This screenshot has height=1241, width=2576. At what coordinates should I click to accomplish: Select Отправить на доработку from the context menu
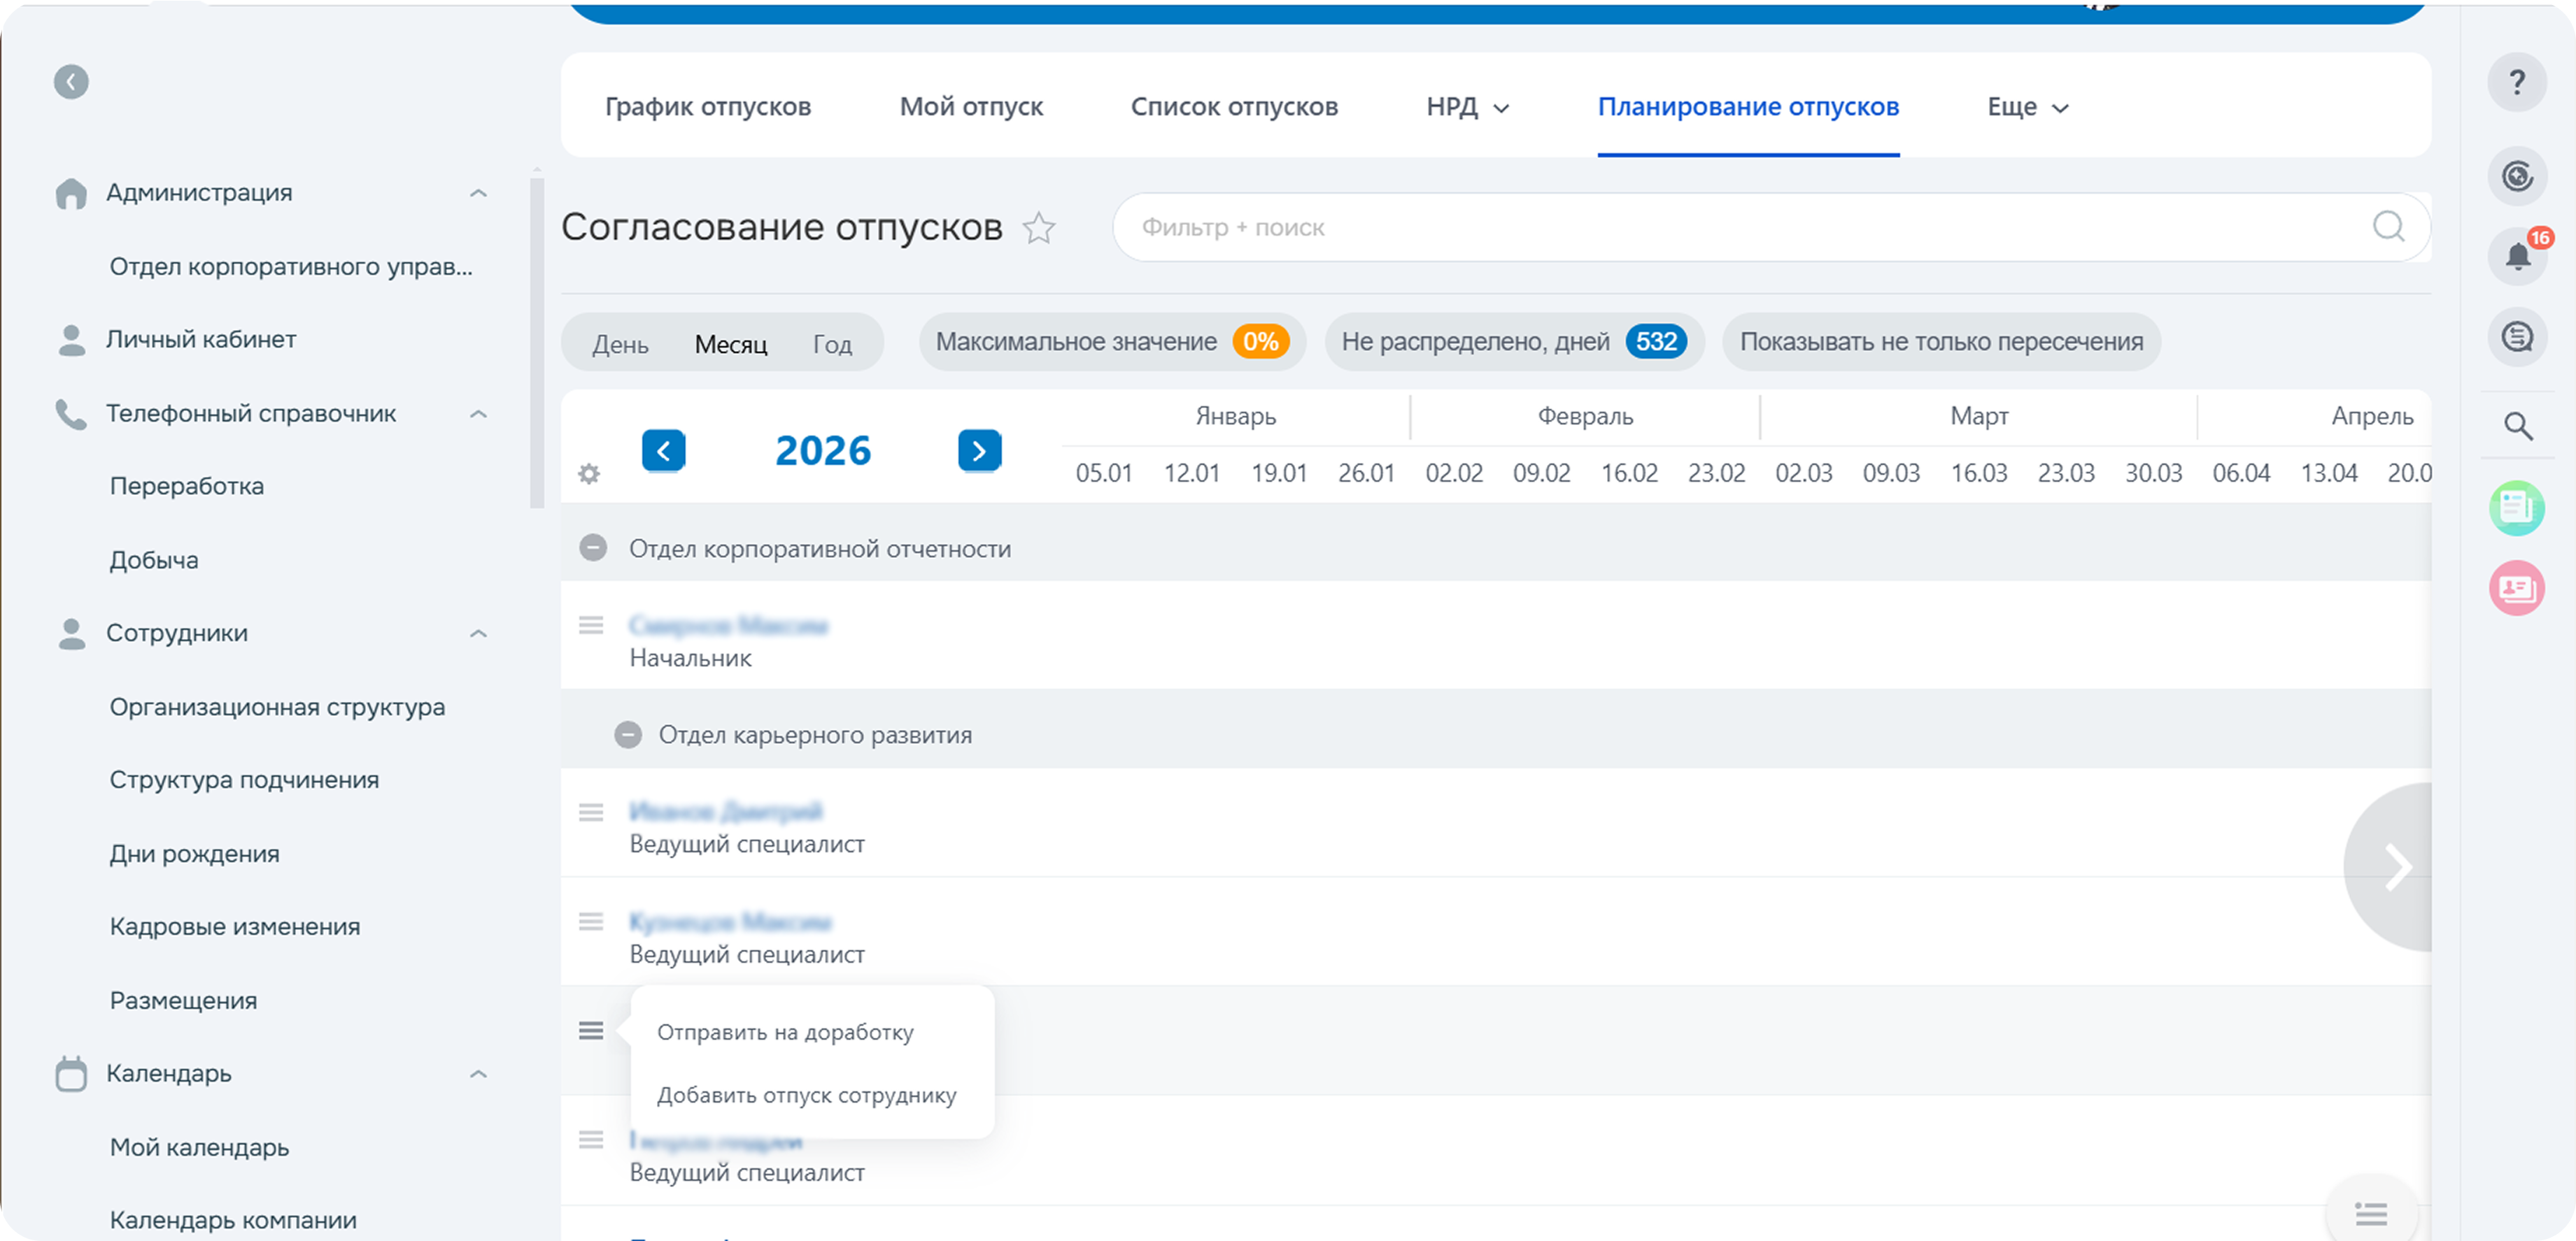785,1031
